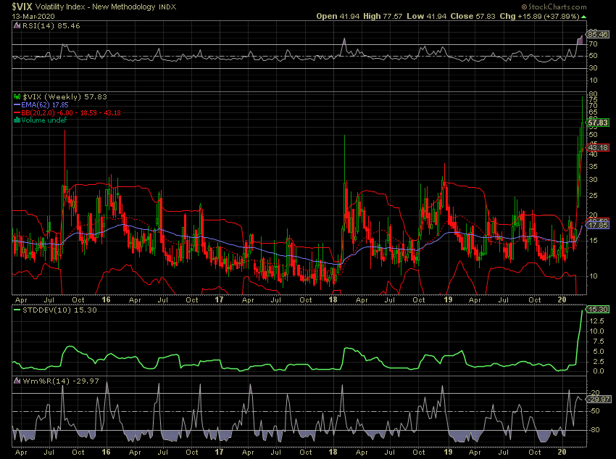Image resolution: width=616 pixels, height=459 pixels.
Task: Click the 'Volume undef' legend text
Action: pos(44,120)
